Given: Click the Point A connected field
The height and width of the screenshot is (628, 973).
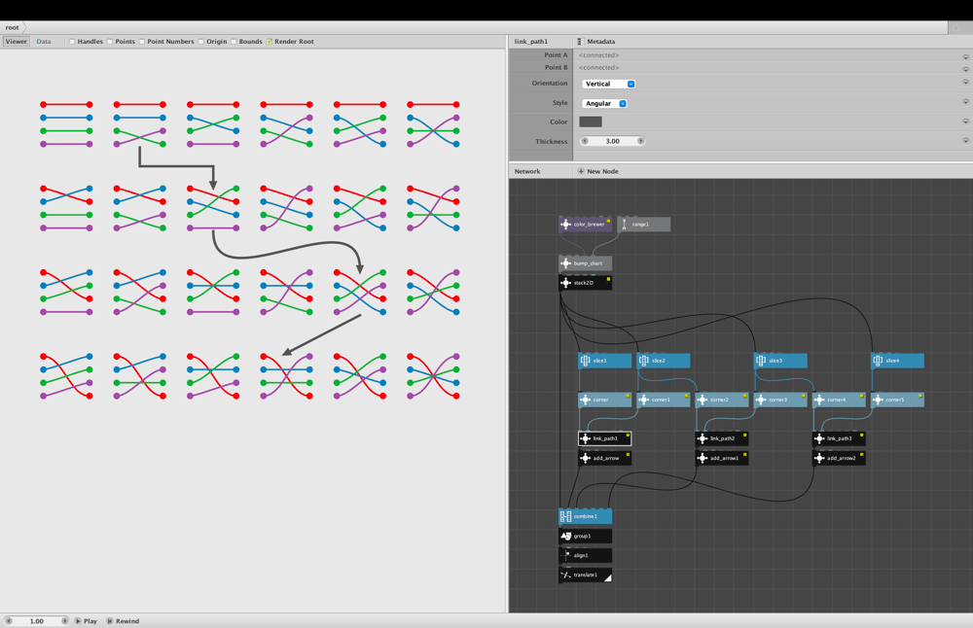Looking at the screenshot, I should 598,55.
